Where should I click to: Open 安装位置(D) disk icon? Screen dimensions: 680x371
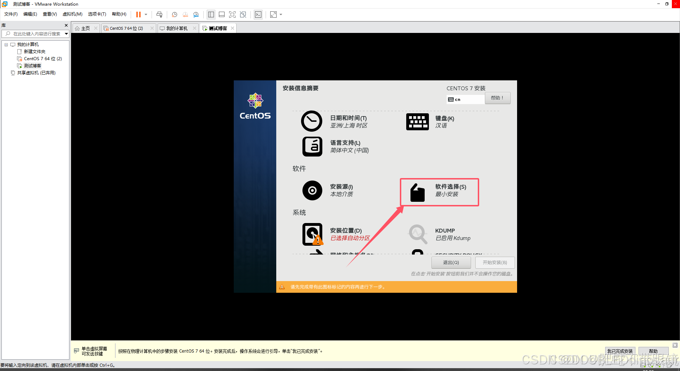click(313, 234)
